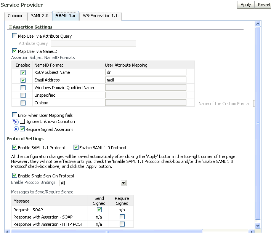Open the WS-Federation 1.1 tab
The height and width of the screenshot is (233, 271).
pyautogui.click(x=100, y=16)
